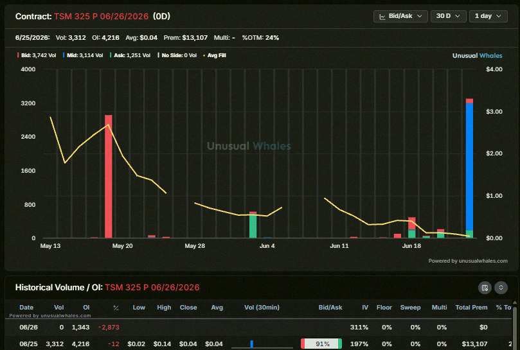Click the contract title TSM 325 P 06/26/2026

(101, 16)
